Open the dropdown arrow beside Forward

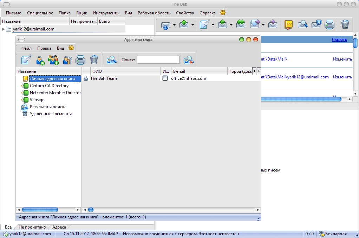tap(263, 24)
